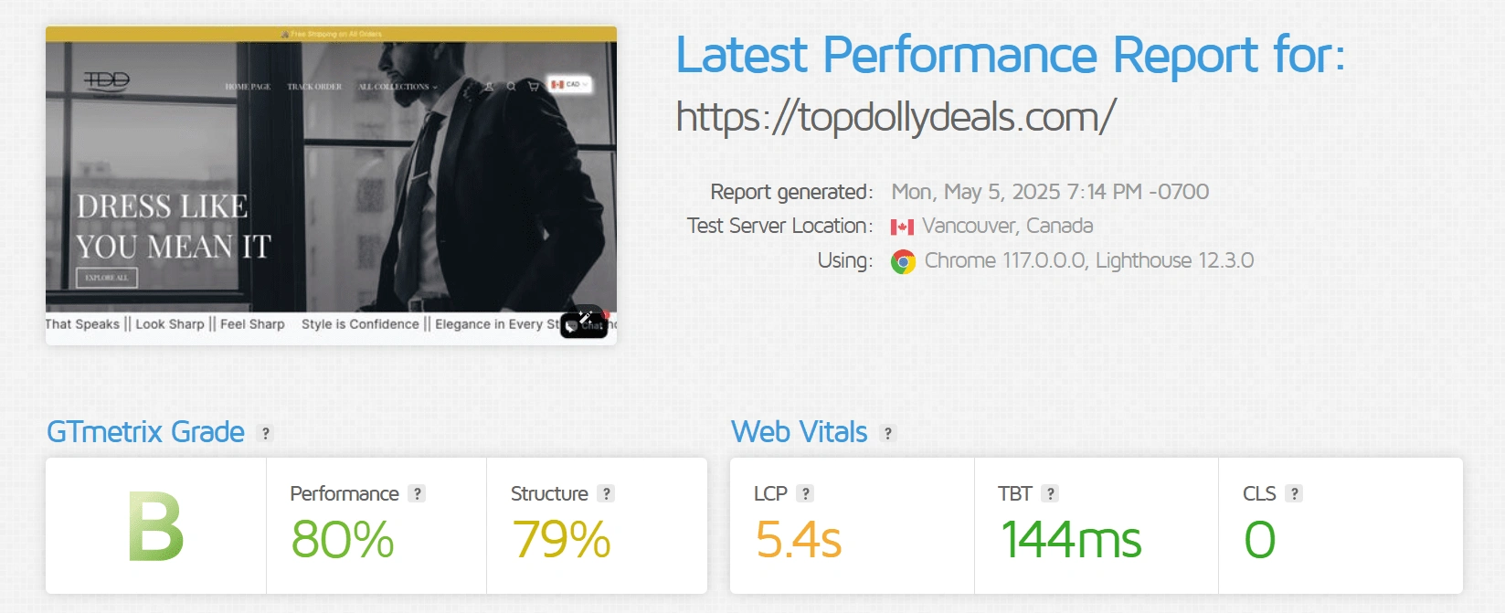Click the B grade letter
Viewport: 1505px width, 613px height.
point(155,526)
